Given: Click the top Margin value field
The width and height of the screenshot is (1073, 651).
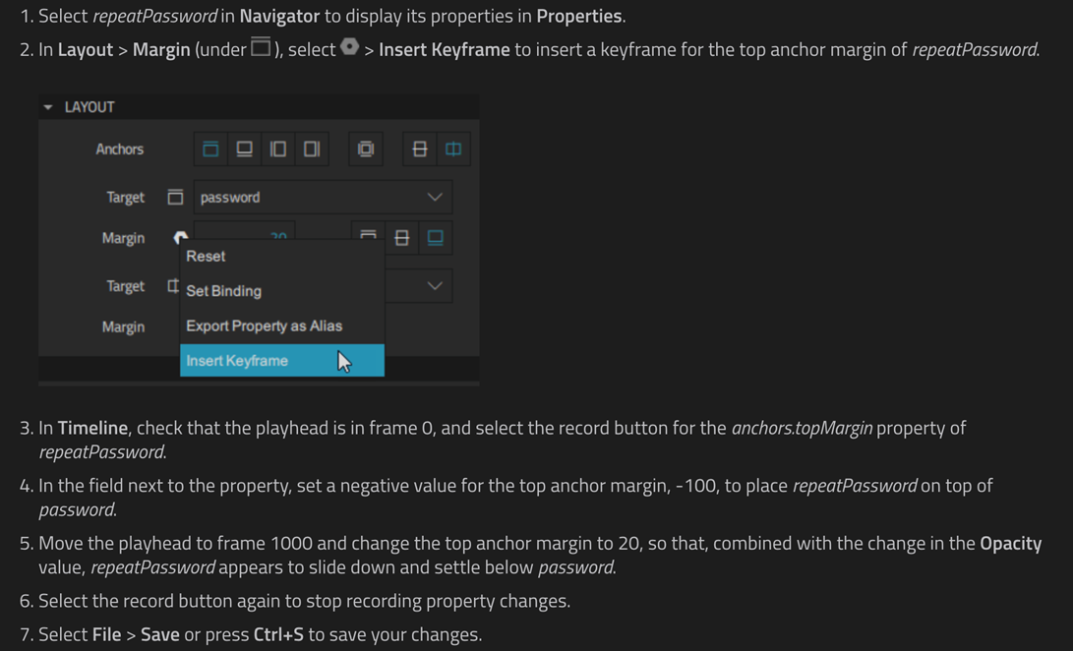Looking at the screenshot, I should coord(245,231).
